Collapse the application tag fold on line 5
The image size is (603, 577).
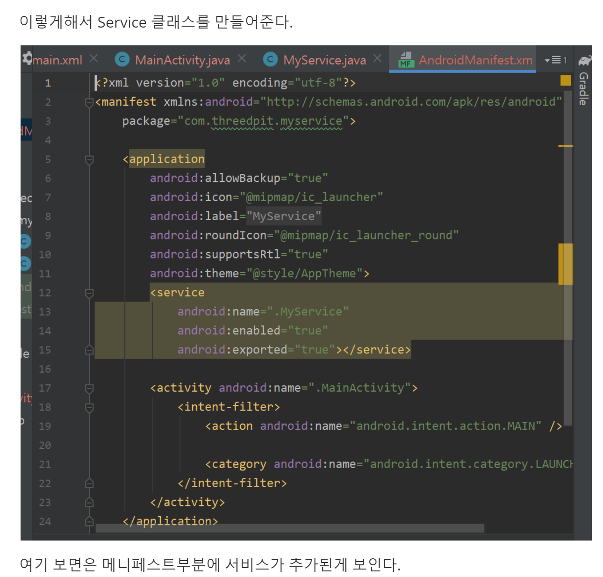[x=89, y=159]
